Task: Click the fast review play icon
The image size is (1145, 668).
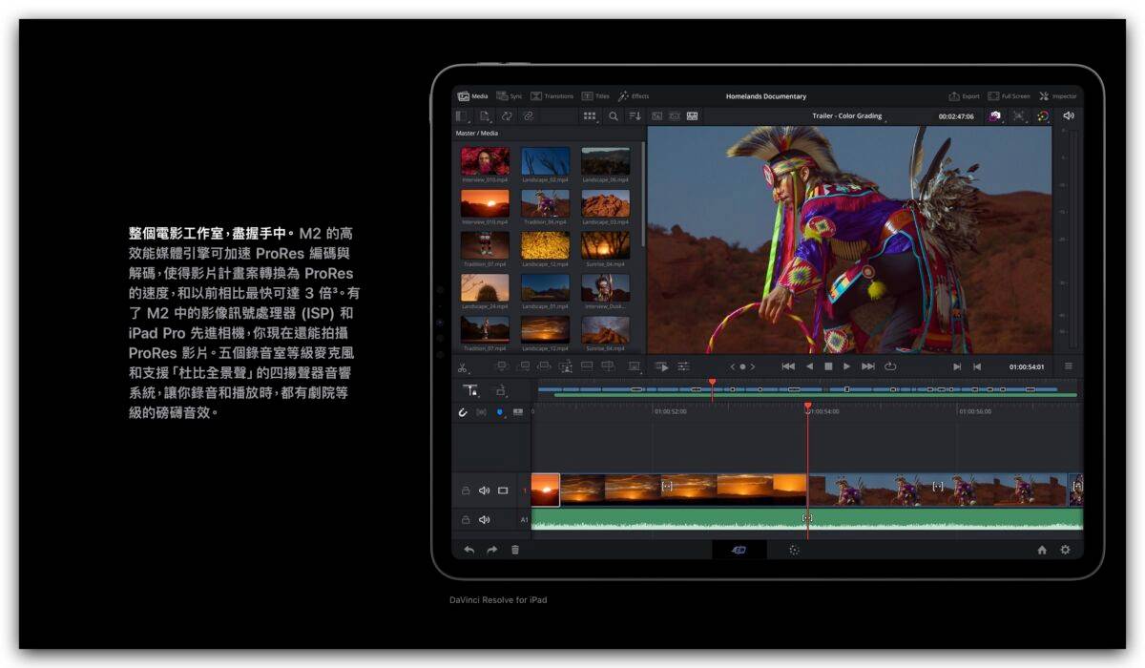Action: coord(661,365)
